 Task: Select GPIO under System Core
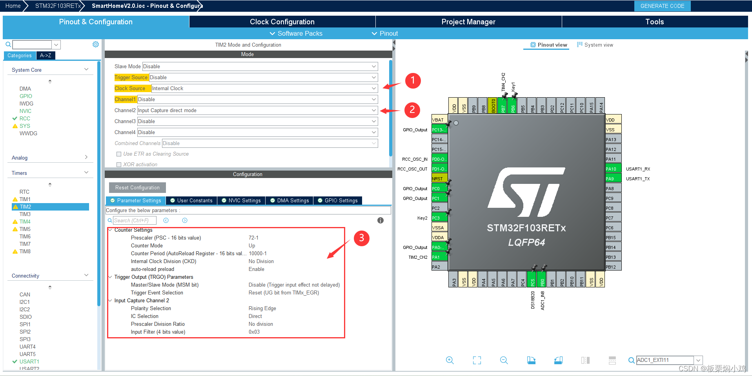[26, 96]
